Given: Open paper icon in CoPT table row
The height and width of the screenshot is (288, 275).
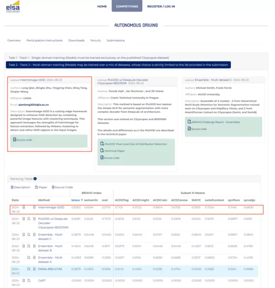Looking at the screenshot, I should pos(29,280).
